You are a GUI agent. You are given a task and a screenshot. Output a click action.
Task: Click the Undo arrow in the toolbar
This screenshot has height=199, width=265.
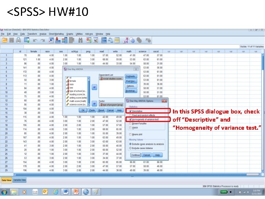click(x=35, y=40)
